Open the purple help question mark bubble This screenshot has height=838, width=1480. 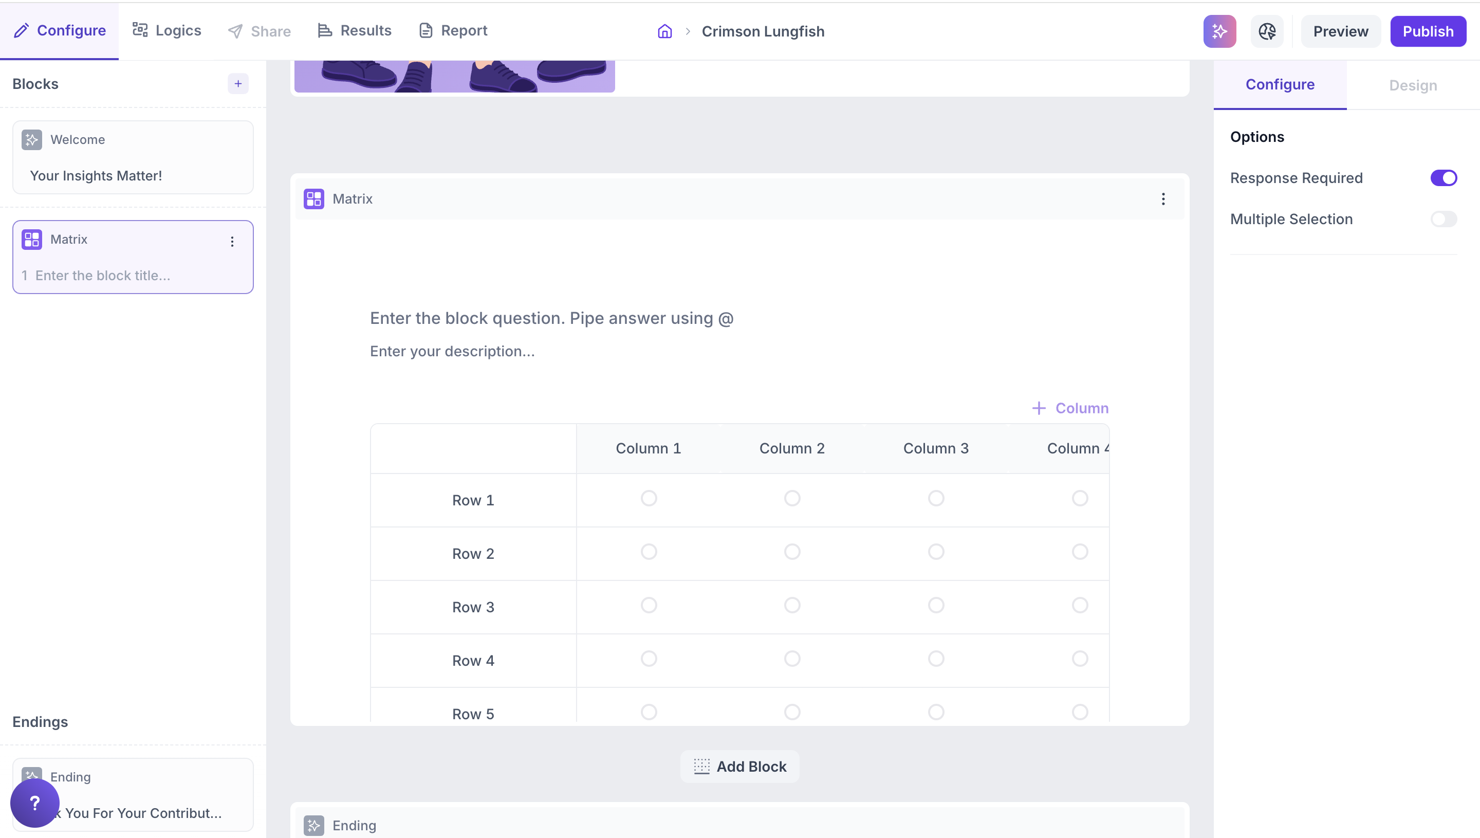pyautogui.click(x=34, y=803)
